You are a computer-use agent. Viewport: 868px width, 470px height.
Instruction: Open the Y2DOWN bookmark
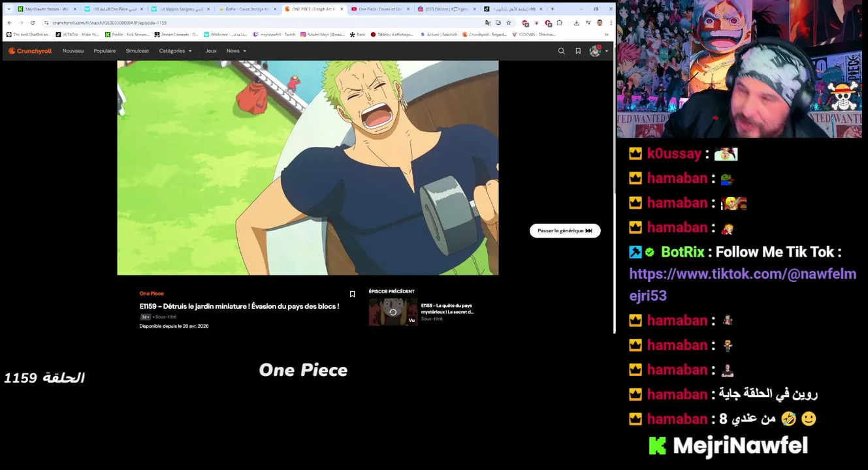(534, 35)
